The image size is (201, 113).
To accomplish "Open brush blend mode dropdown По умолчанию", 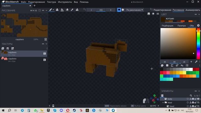I will click(x=134, y=10).
